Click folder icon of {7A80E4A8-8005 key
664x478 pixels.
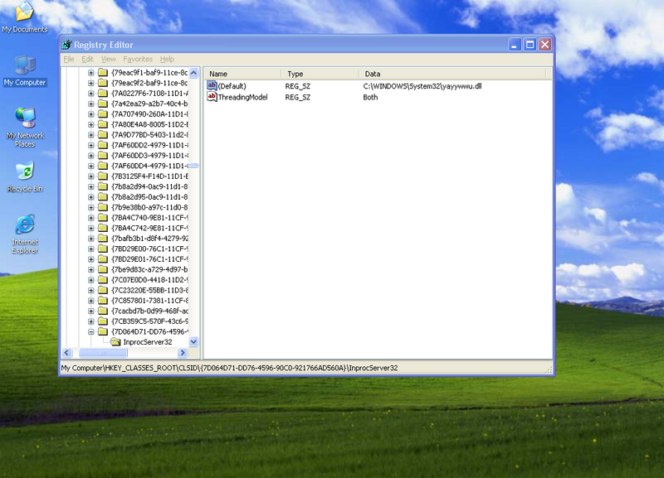pos(103,124)
